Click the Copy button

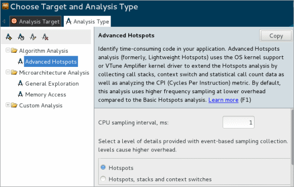click(276, 35)
